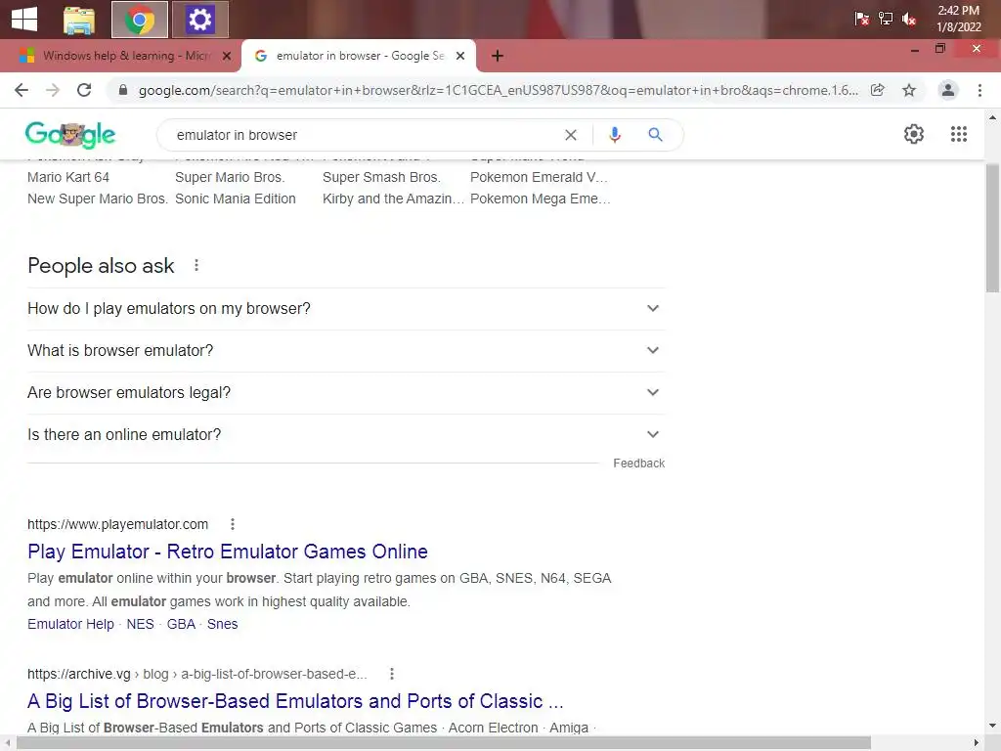
Task: Click the Action Center flag tray icon
Action: [862, 19]
